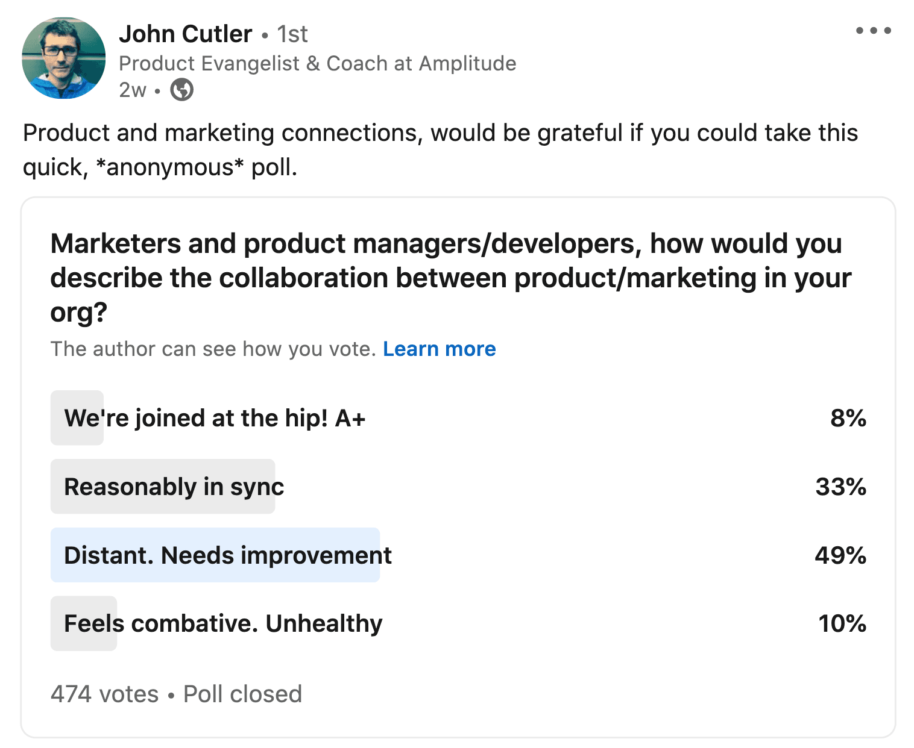This screenshot has height=748, width=914.
Task: Click the poll question heading
Action: (x=451, y=278)
